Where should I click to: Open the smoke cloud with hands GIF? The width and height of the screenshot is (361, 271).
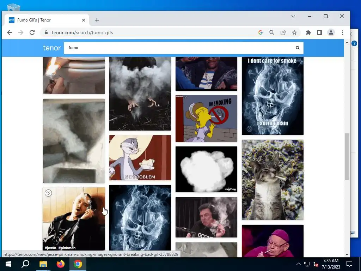click(x=140, y=94)
